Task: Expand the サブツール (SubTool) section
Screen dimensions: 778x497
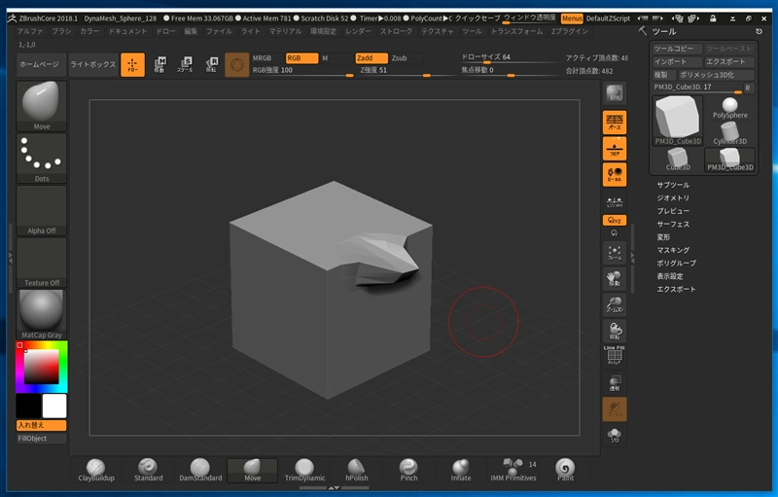Action: (x=673, y=185)
